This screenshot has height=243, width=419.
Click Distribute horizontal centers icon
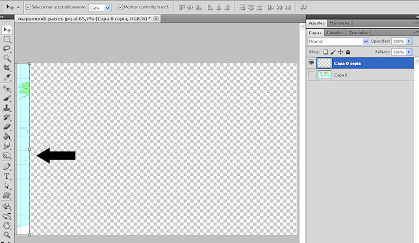279,8
